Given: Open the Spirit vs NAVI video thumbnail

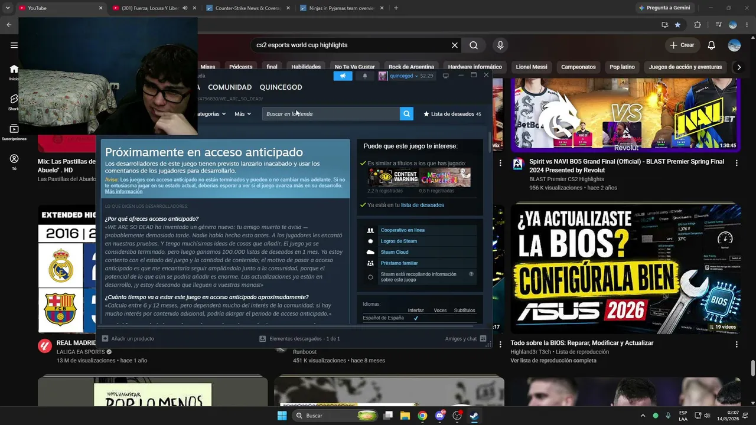Looking at the screenshot, I should [x=625, y=115].
